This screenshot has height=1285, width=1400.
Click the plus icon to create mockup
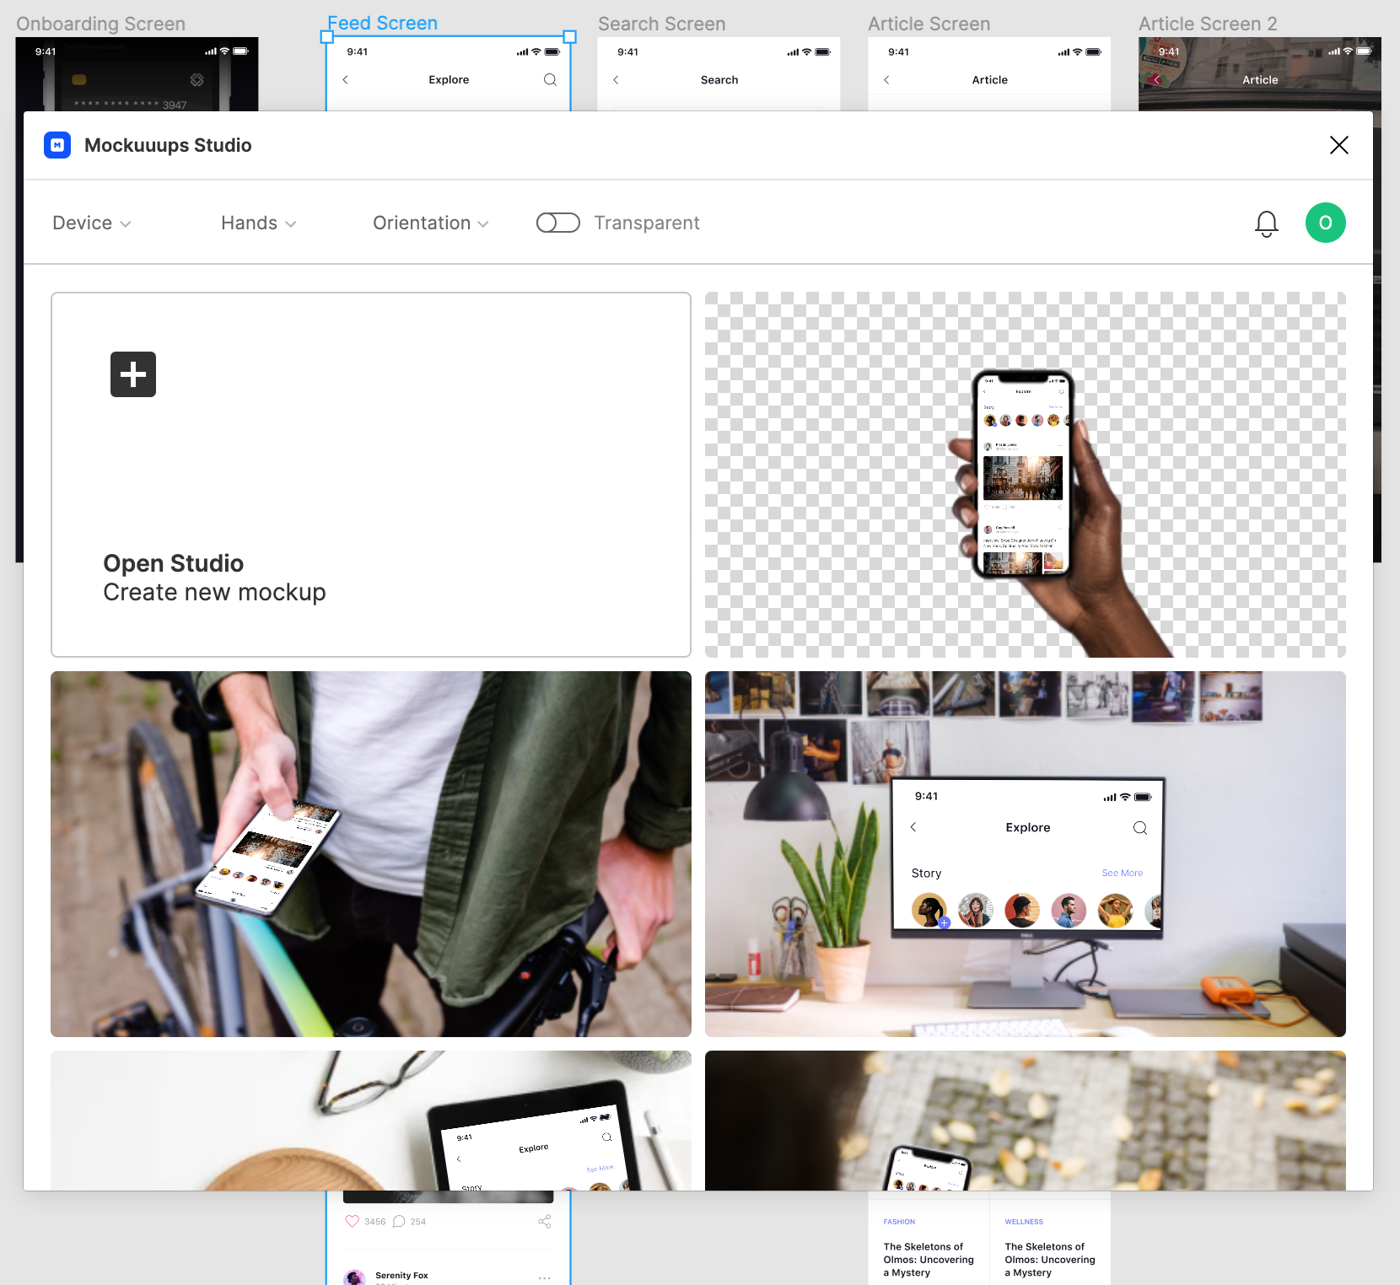pyautogui.click(x=133, y=374)
